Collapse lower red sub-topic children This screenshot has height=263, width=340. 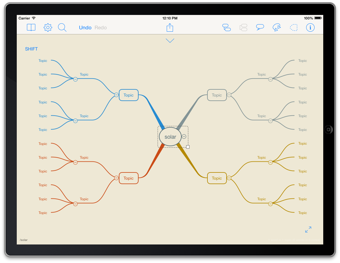pos(75,204)
